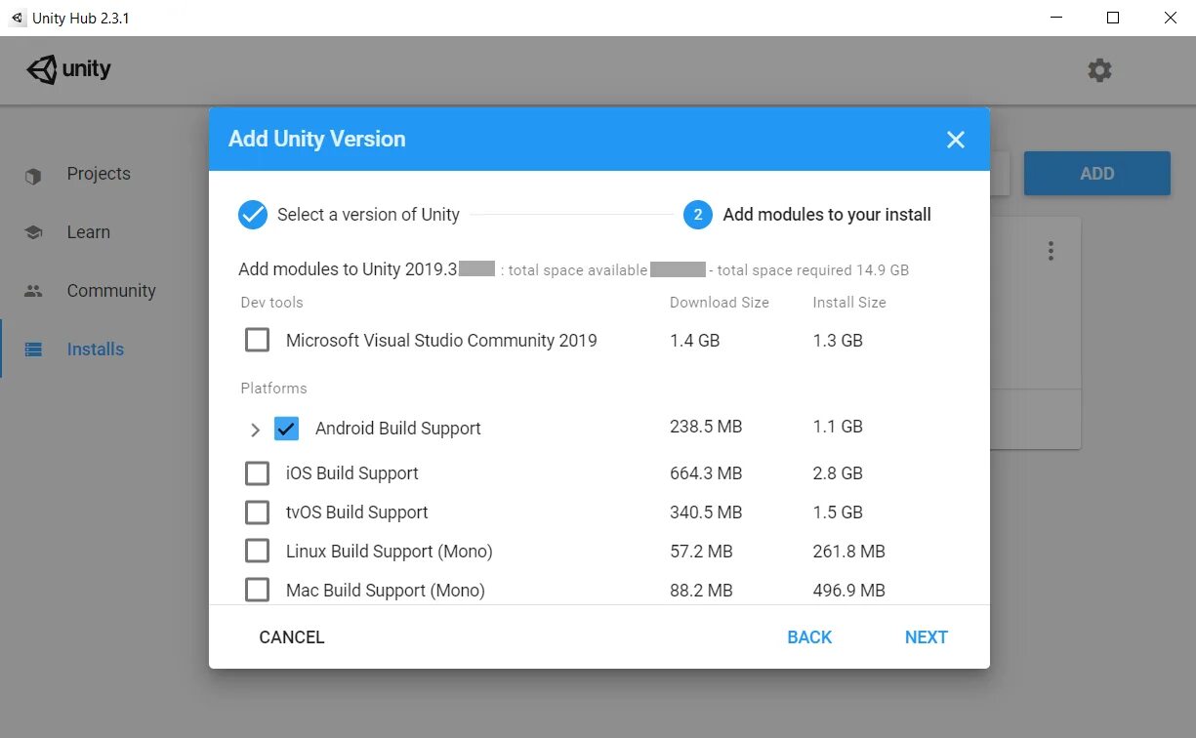This screenshot has height=738, width=1196.
Task: Expand Android Build Support submodules
Action: click(255, 430)
